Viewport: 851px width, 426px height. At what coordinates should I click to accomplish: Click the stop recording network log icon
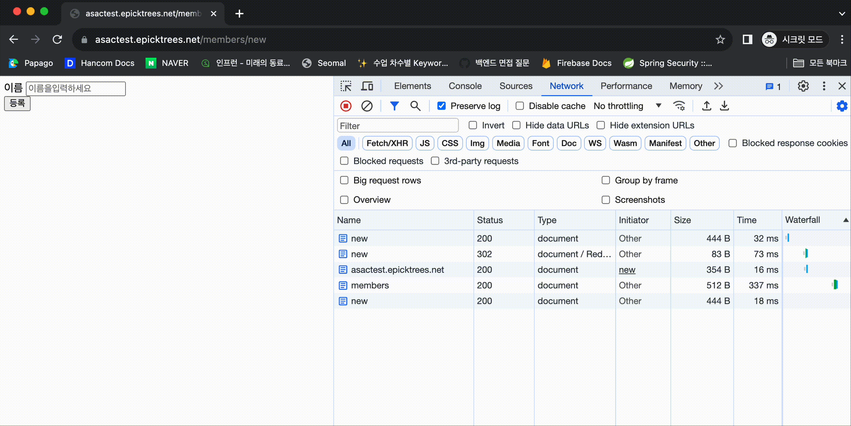pos(346,106)
